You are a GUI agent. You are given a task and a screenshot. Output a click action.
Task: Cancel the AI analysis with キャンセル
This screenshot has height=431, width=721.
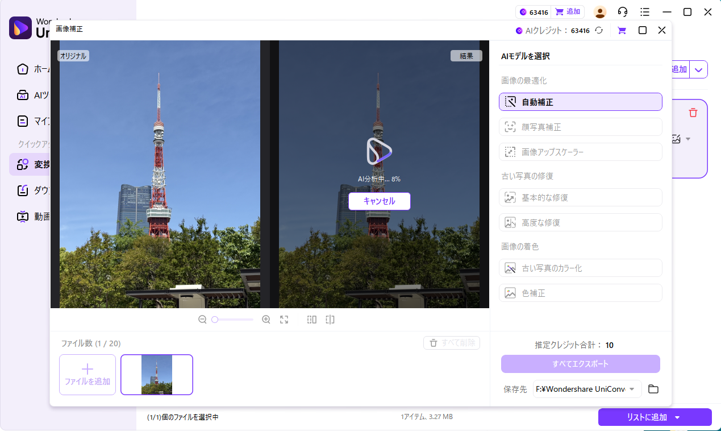[379, 201]
